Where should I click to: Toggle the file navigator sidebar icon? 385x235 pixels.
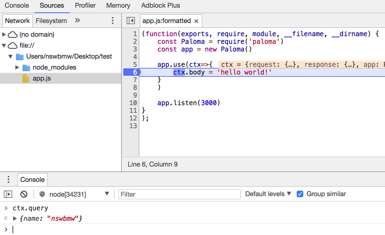click(x=131, y=21)
